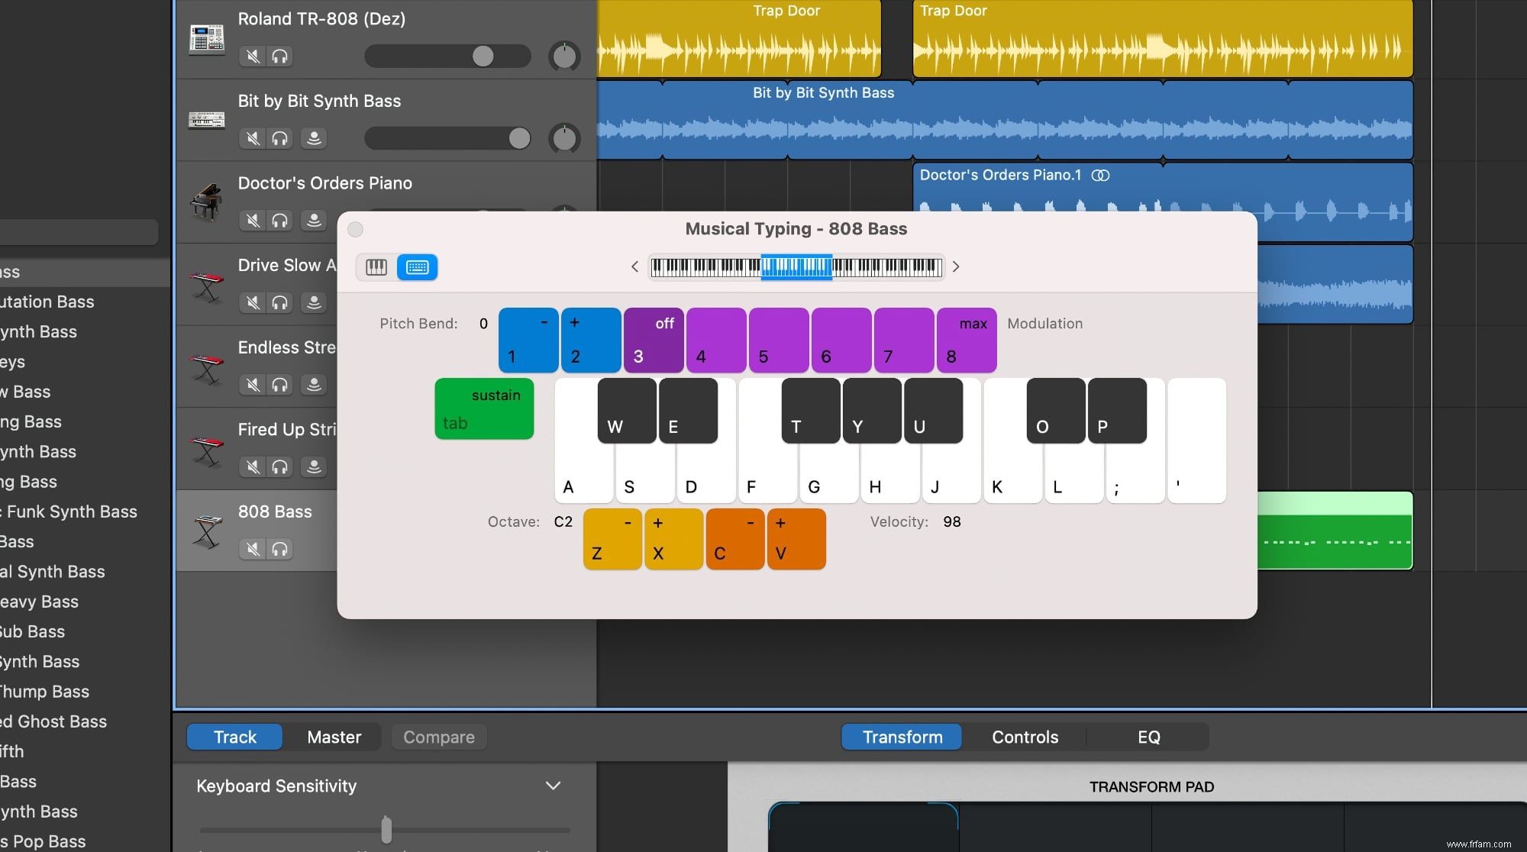The width and height of the screenshot is (1527, 852).
Task: Solo the Endless Stre track
Action: 280,385
